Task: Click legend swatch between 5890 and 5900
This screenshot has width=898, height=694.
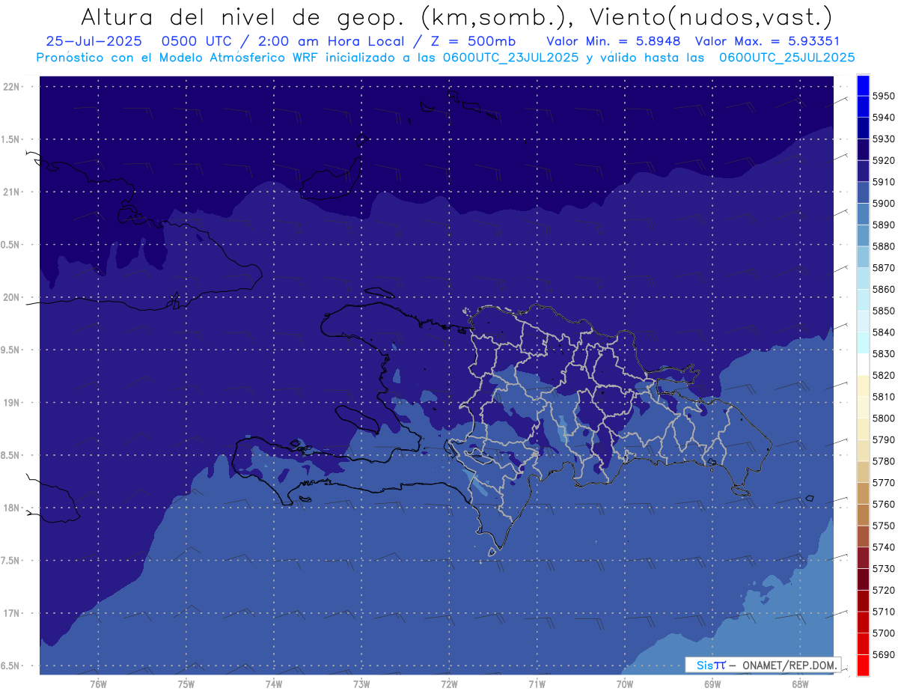Action: (x=863, y=214)
